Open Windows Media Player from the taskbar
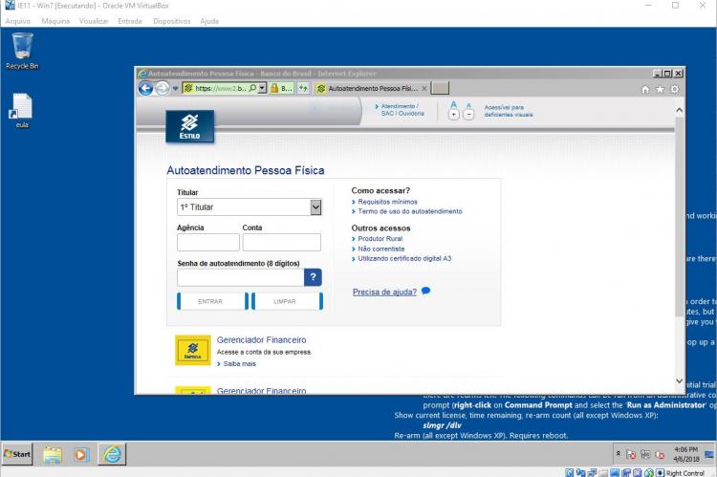 (x=81, y=455)
